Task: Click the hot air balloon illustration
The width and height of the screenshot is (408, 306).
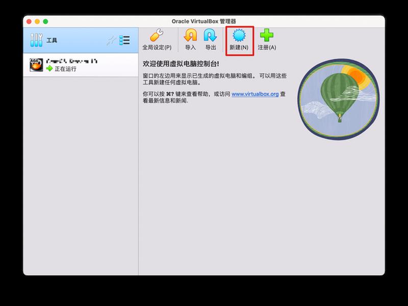Action: (x=339, y=99)
